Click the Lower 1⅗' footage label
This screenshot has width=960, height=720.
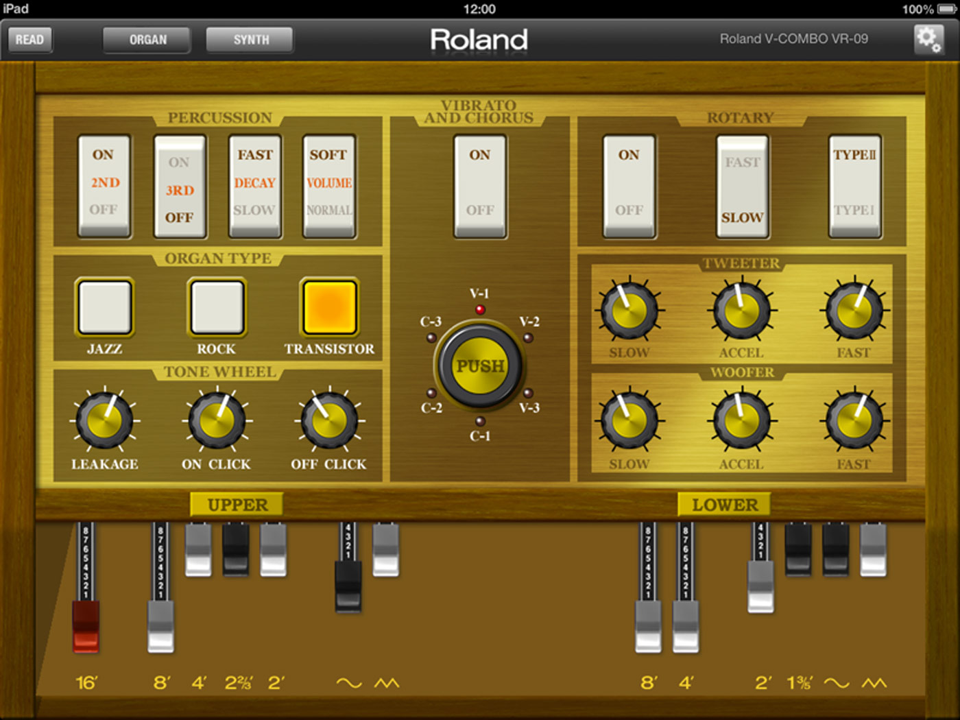799,683
